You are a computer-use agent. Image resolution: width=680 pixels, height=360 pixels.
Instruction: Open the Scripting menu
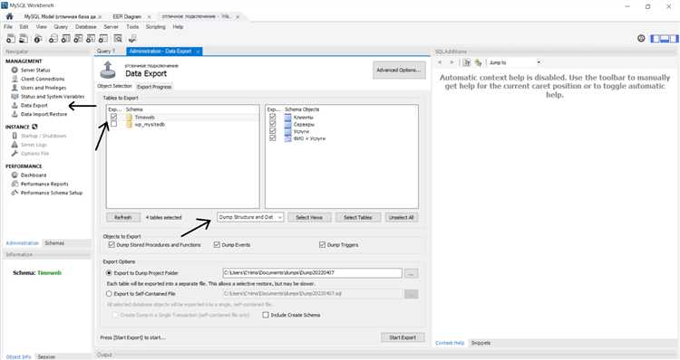(155, 27)
